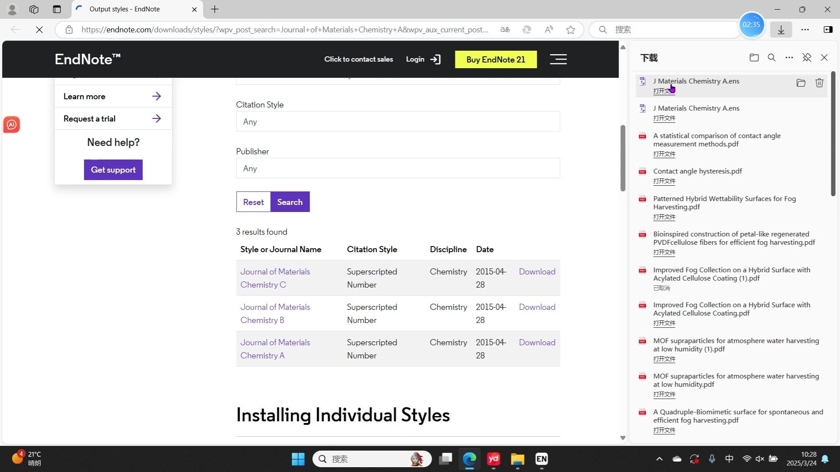The width and height of the screenshot is (840, 472).
Task: Open the Citation Style dropdown
Action: 398,121
